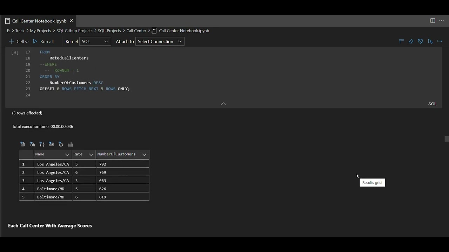Open the NumberOfCustomers column filter dropdown

[144, 154]
